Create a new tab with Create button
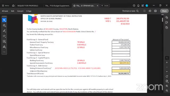This screenshot has height=96, width=170. (105, 6)
